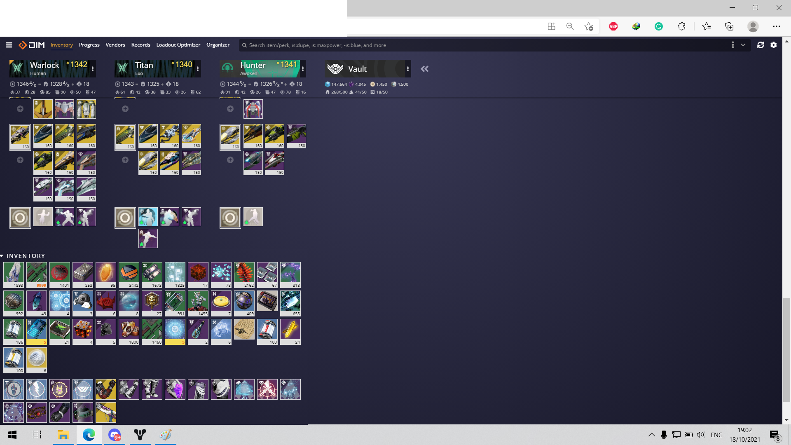Open the Windows Start menu

[12, 435]
